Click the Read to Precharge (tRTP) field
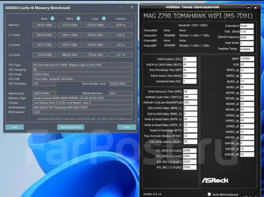Viewport: 264px width, 197px height. [190, 130]
